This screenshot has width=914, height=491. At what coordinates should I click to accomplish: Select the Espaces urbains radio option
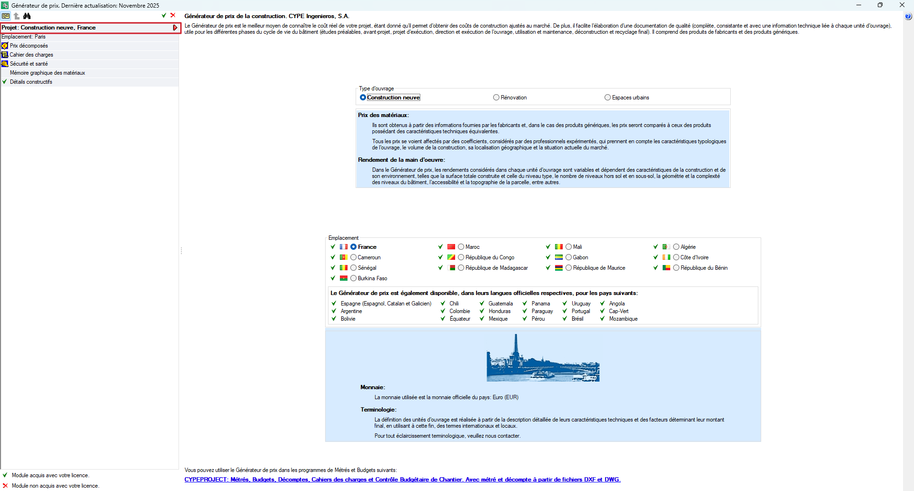(607, 98)
